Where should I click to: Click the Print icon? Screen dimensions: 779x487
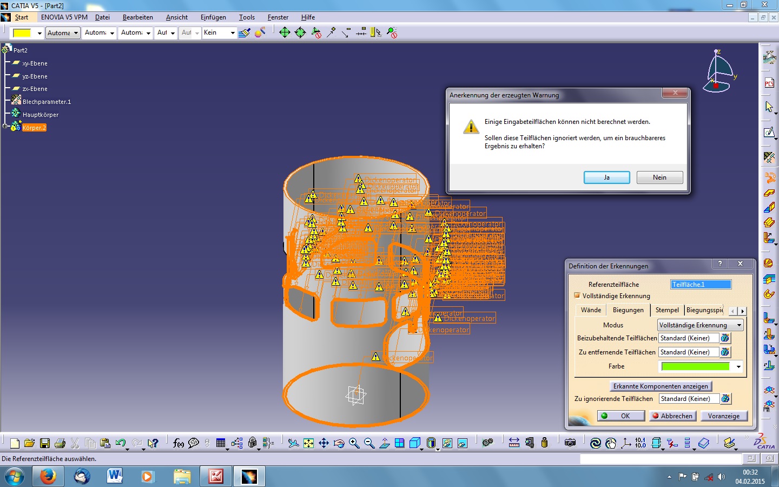tap(60, 443)
